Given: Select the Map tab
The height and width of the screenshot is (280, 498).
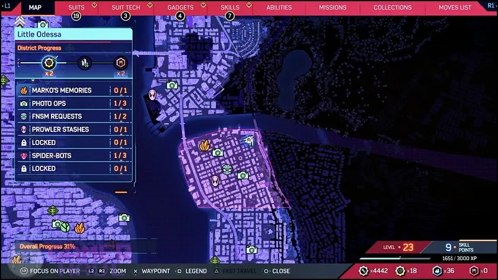Looking at the screenshot, I should point(35,7).
